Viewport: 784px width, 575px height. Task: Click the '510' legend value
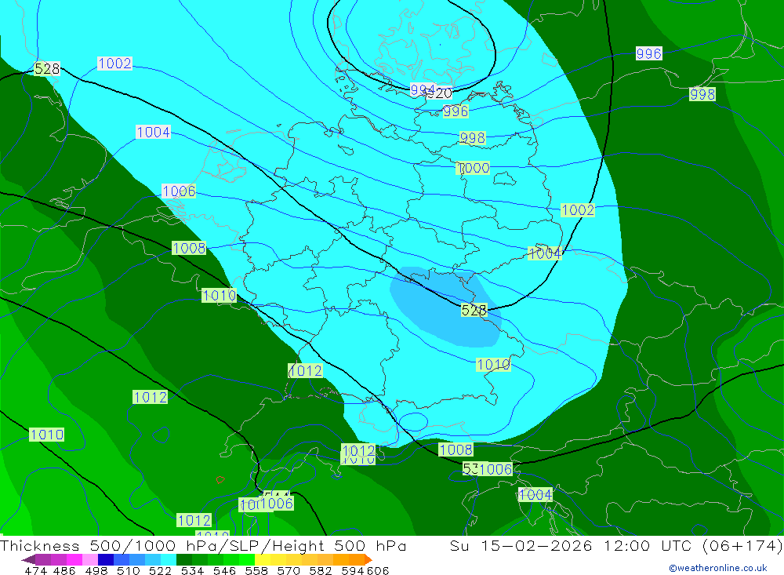(129, 570)
